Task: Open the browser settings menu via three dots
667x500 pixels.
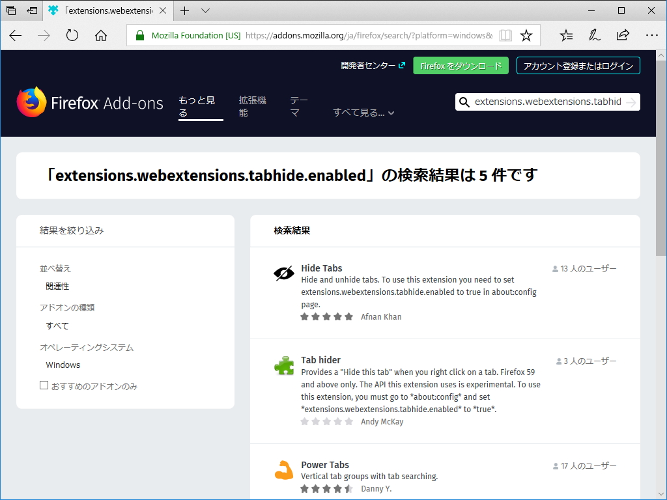Action: point(650,35)
